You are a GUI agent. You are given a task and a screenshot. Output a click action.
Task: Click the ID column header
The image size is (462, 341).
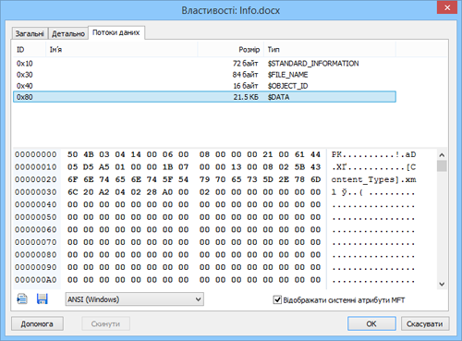coord(30,49)
